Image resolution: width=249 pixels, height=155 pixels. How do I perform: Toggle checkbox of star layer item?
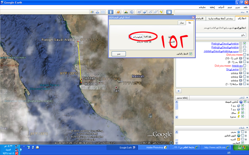pyautogui.click(x=243, y=132)
